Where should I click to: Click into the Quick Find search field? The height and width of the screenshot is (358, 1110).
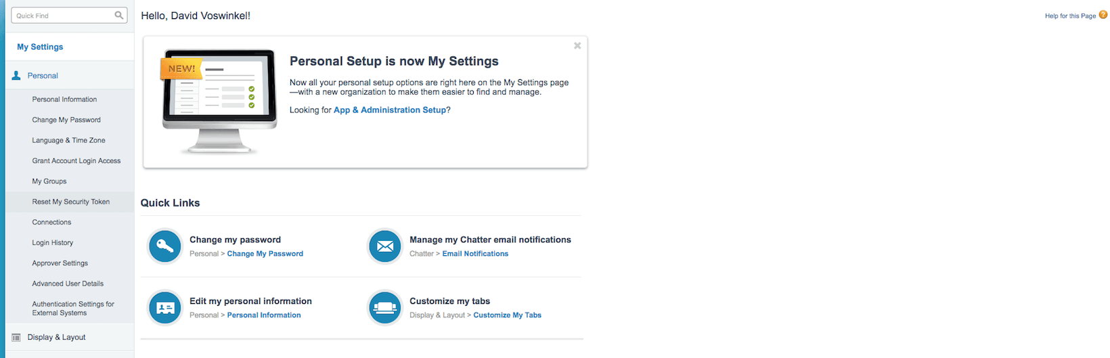pyautogui.click(x=62, y=15)
